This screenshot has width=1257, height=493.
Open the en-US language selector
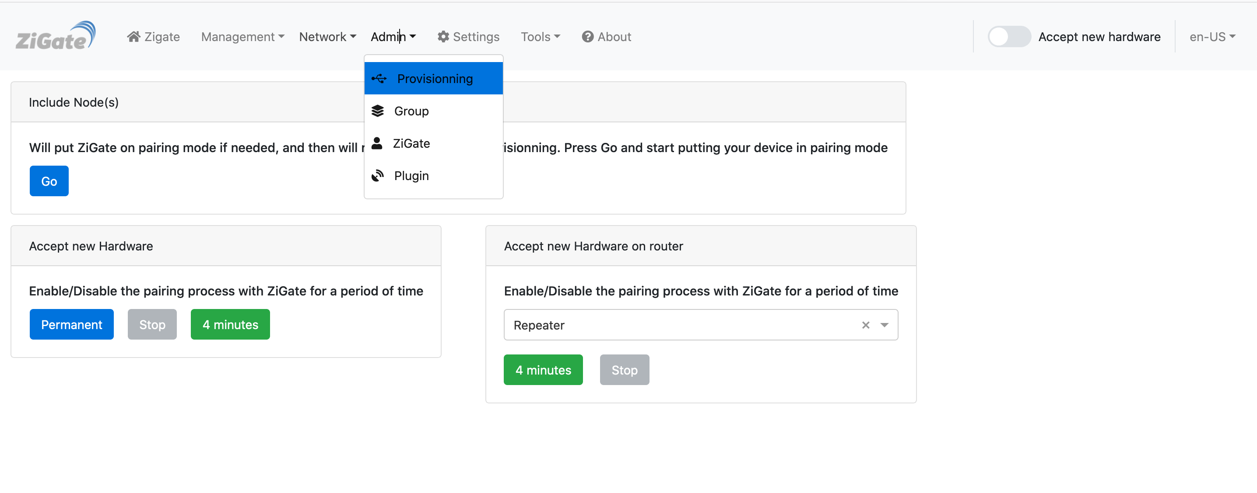point(1213,37)
